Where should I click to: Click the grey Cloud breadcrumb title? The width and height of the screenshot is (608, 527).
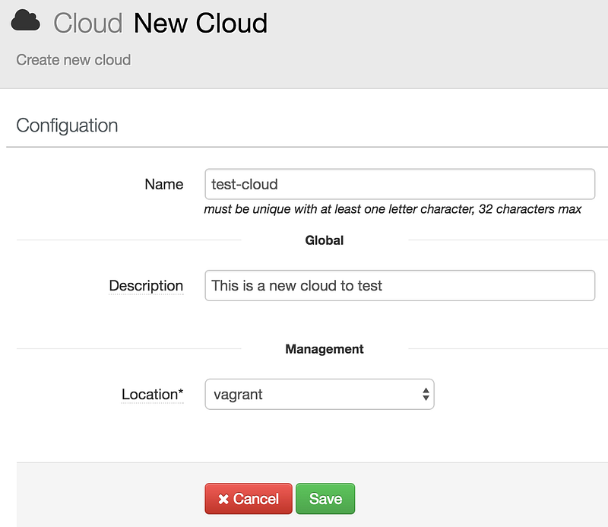pyautogui.click(x=87, y=24)
